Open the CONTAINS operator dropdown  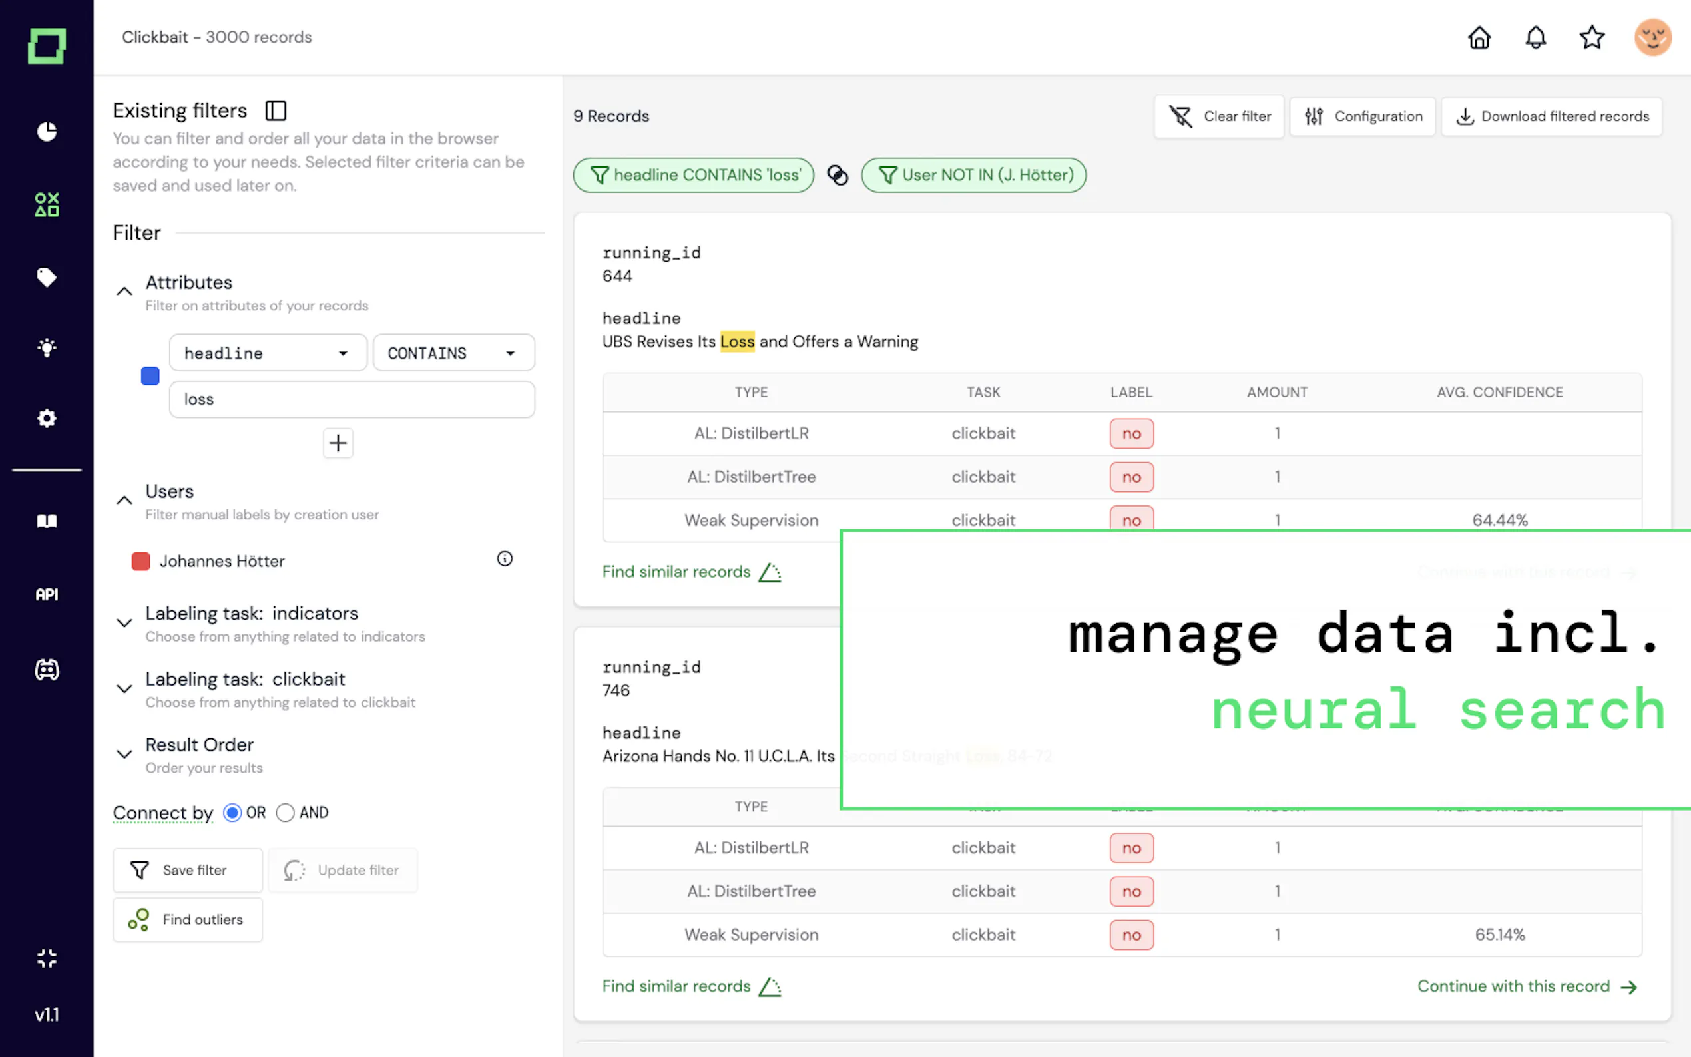click(x=453, y=353)
